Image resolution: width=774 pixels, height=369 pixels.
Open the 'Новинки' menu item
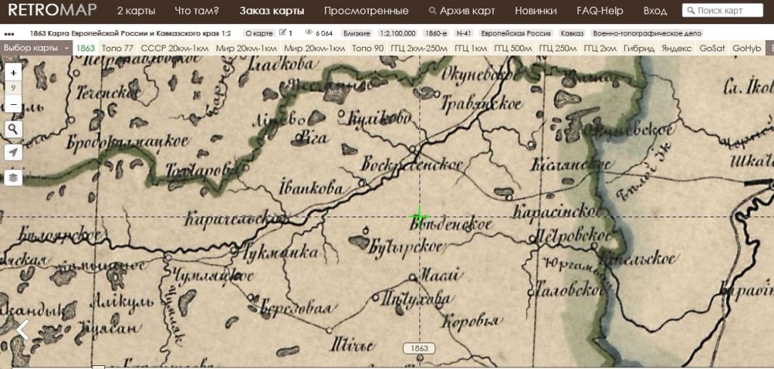tap(536, 11)
